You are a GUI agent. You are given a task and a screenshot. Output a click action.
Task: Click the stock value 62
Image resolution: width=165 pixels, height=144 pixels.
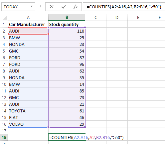(x=67, y=71)
